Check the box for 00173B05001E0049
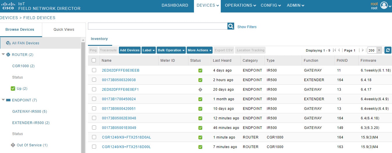Image resolution: width=392 pixels, height=153 pixels. [x=94, y=128]
